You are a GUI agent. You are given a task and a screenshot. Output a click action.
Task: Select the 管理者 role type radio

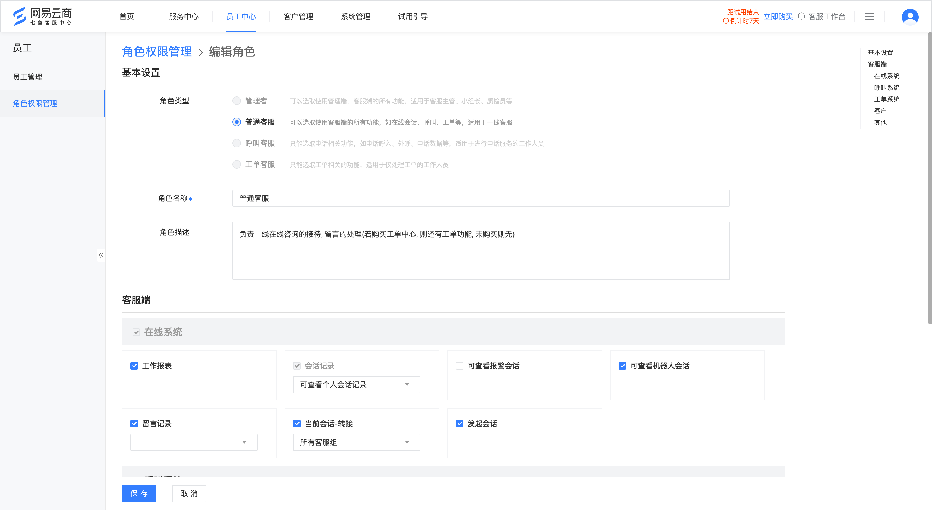coord(237,101)
